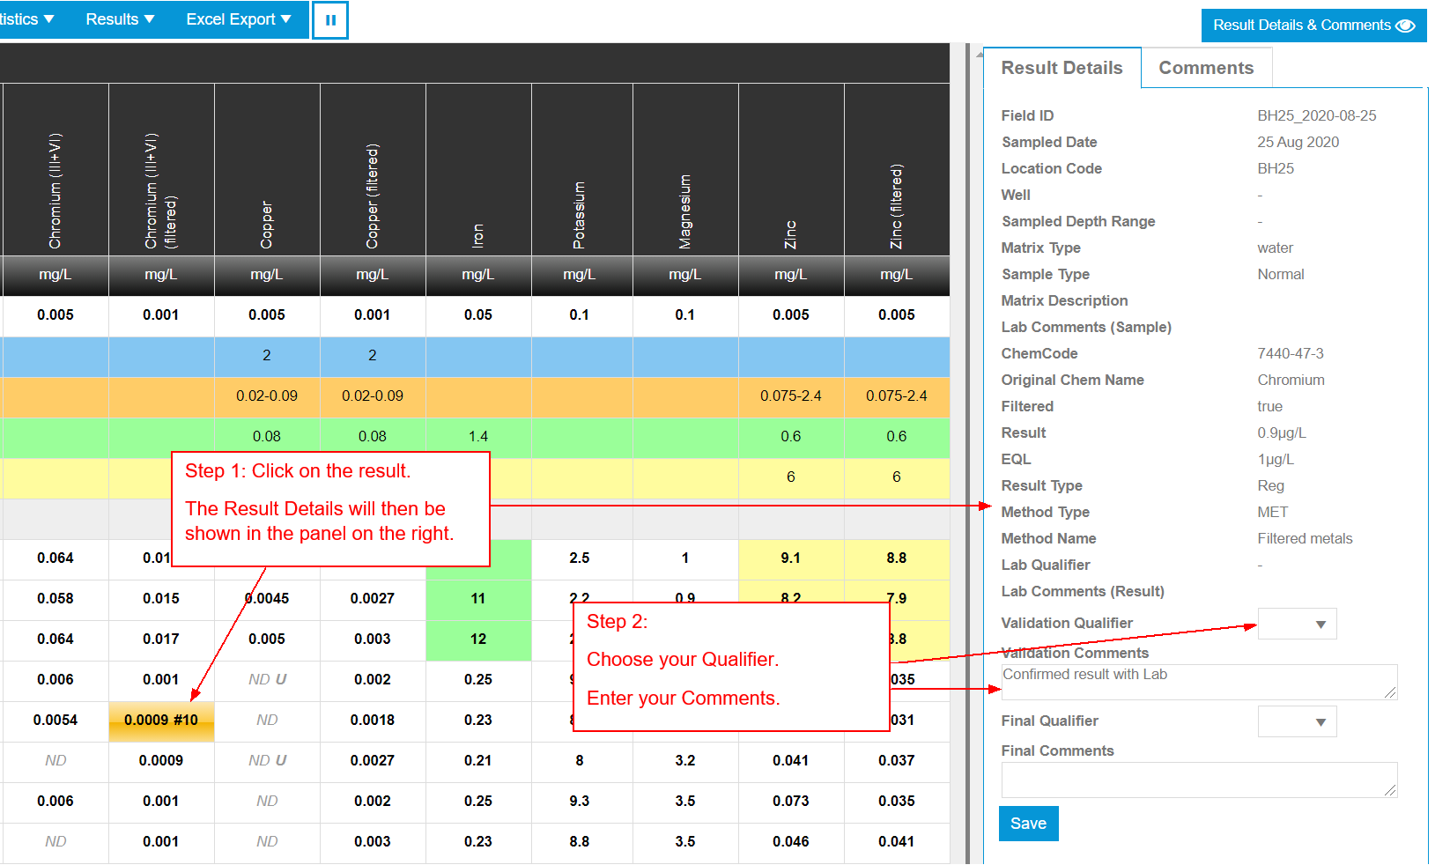The image size is (1450, 865).
Task: Open the Final Qualifier dropdown
Action: coord(1297,721)
